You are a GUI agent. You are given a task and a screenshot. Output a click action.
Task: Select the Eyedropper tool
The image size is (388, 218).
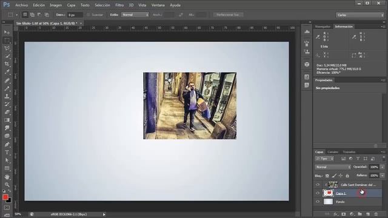[x=7, y=72]
